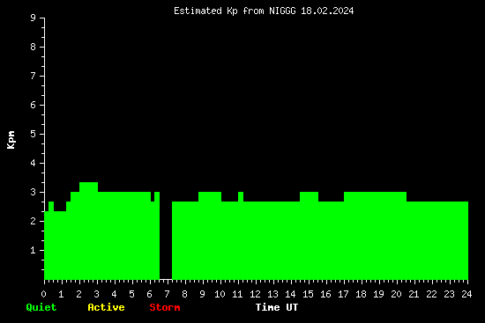This screenshot has height=323, width=485.
Task: Click the yellow 'Active' legend label
Action: (106, 307)
